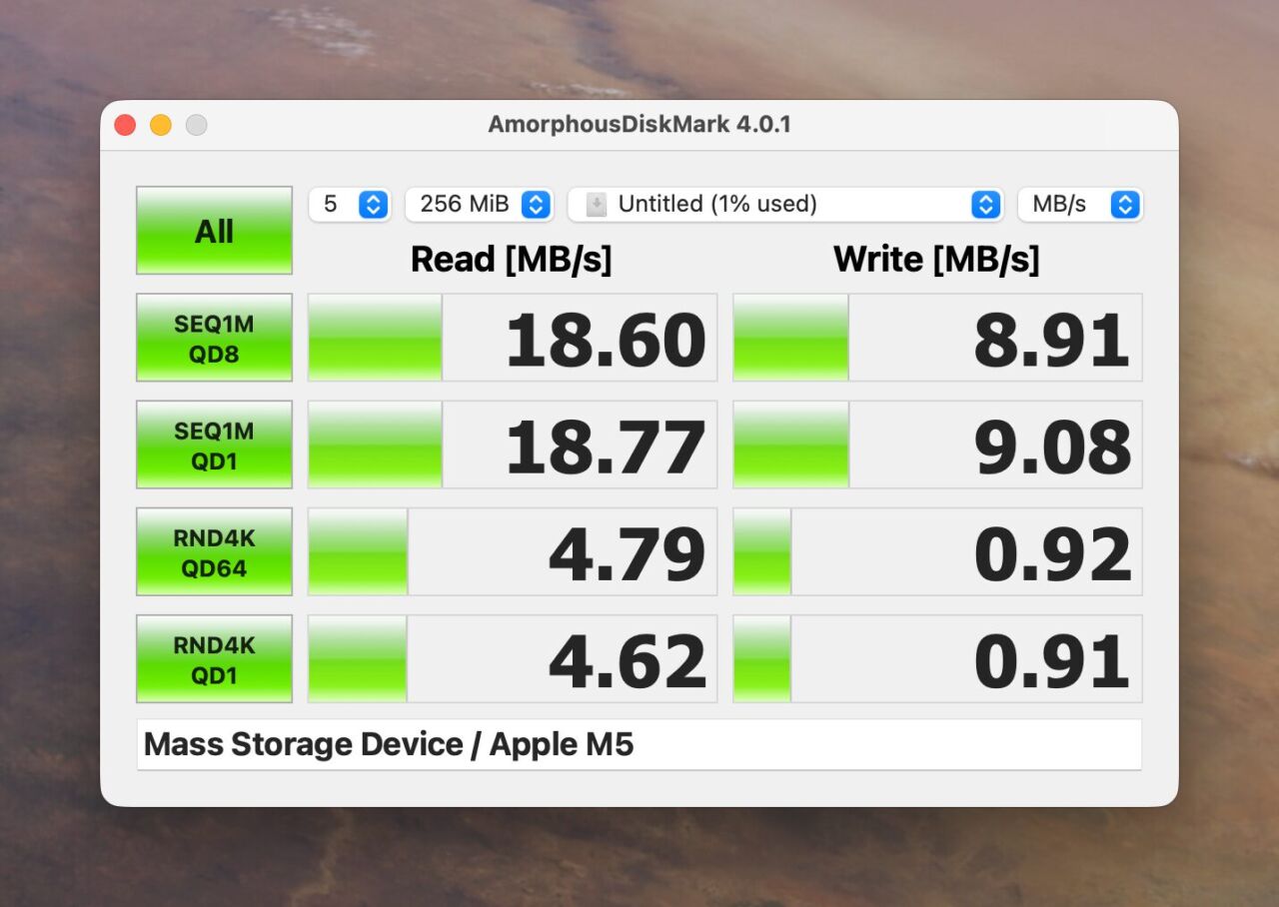Click the 4.79 random read result
This screenshot has width=1279, height=907.
click(x=627, y=553)
